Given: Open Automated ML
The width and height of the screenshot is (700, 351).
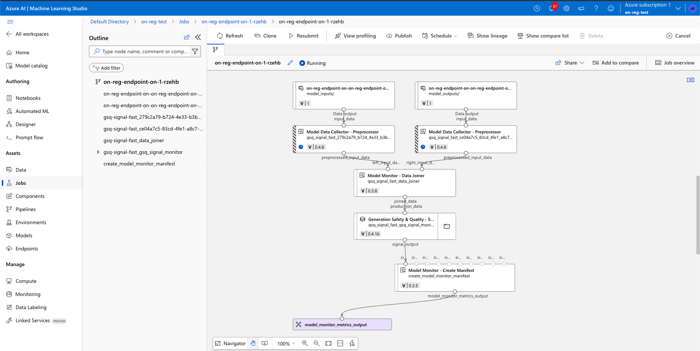Looking at the screenshot, I should (x=28, y=111).
